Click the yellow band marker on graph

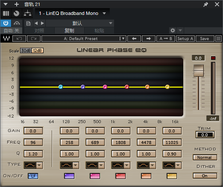(x=167, y=87)
